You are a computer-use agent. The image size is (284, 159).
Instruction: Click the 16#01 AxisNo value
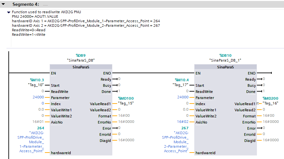coord(38,122)
